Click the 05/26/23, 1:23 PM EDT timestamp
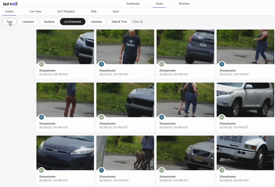275x187 pixels. [x=174, y=74]
